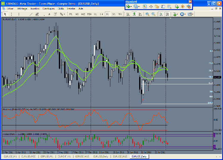Choose the Draw Vertical Line tool
This screenshot has width=223, height=160.
coord(19,14)
